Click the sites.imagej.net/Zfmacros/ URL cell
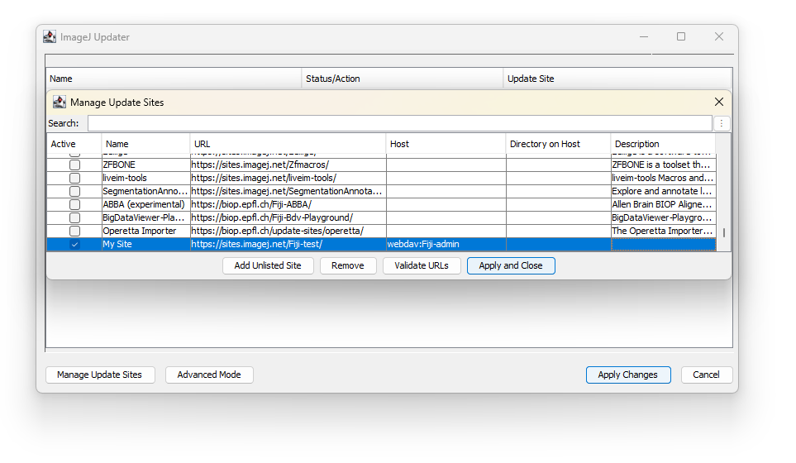The image size is (796, 463). click(x=288, y=165)
